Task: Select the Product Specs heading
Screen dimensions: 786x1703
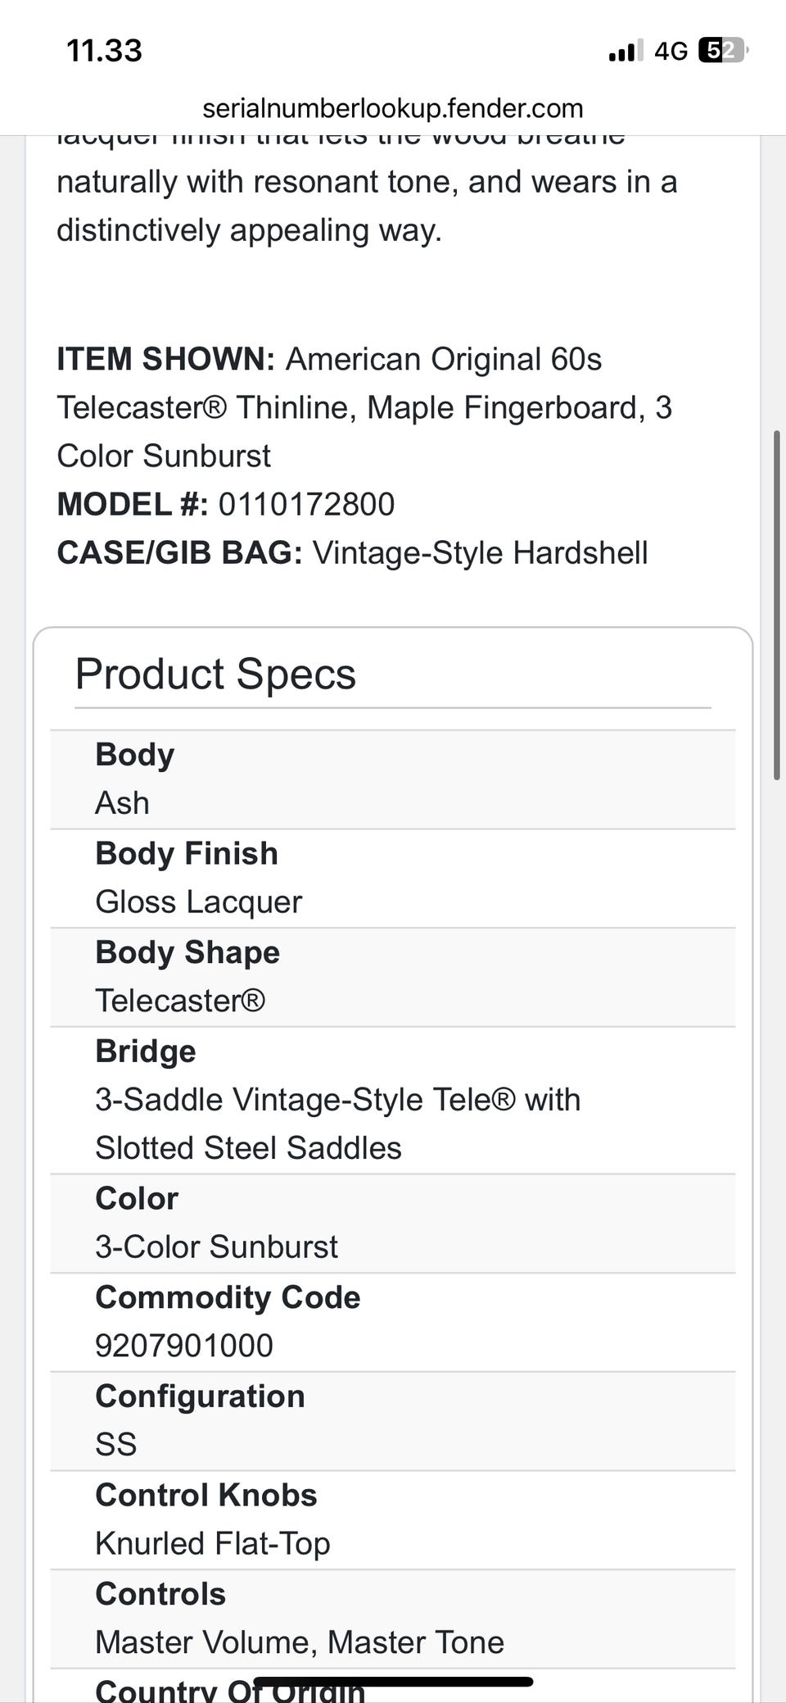Action: click(215, 674)
